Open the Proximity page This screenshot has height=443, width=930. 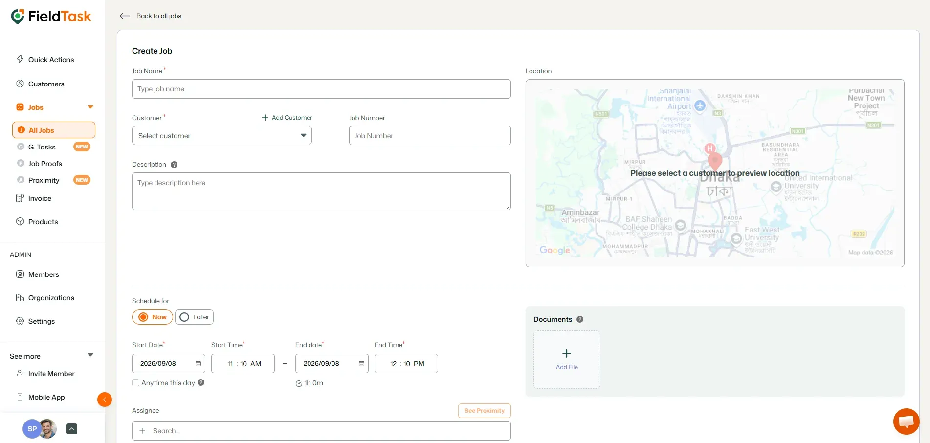pyautogui.click(x=44, y=180)
